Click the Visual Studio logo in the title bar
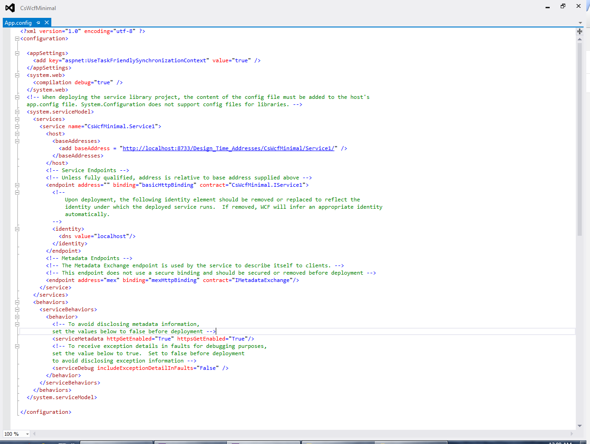Image resolution: width=590 pixels, height=444 pixels. 10,7
